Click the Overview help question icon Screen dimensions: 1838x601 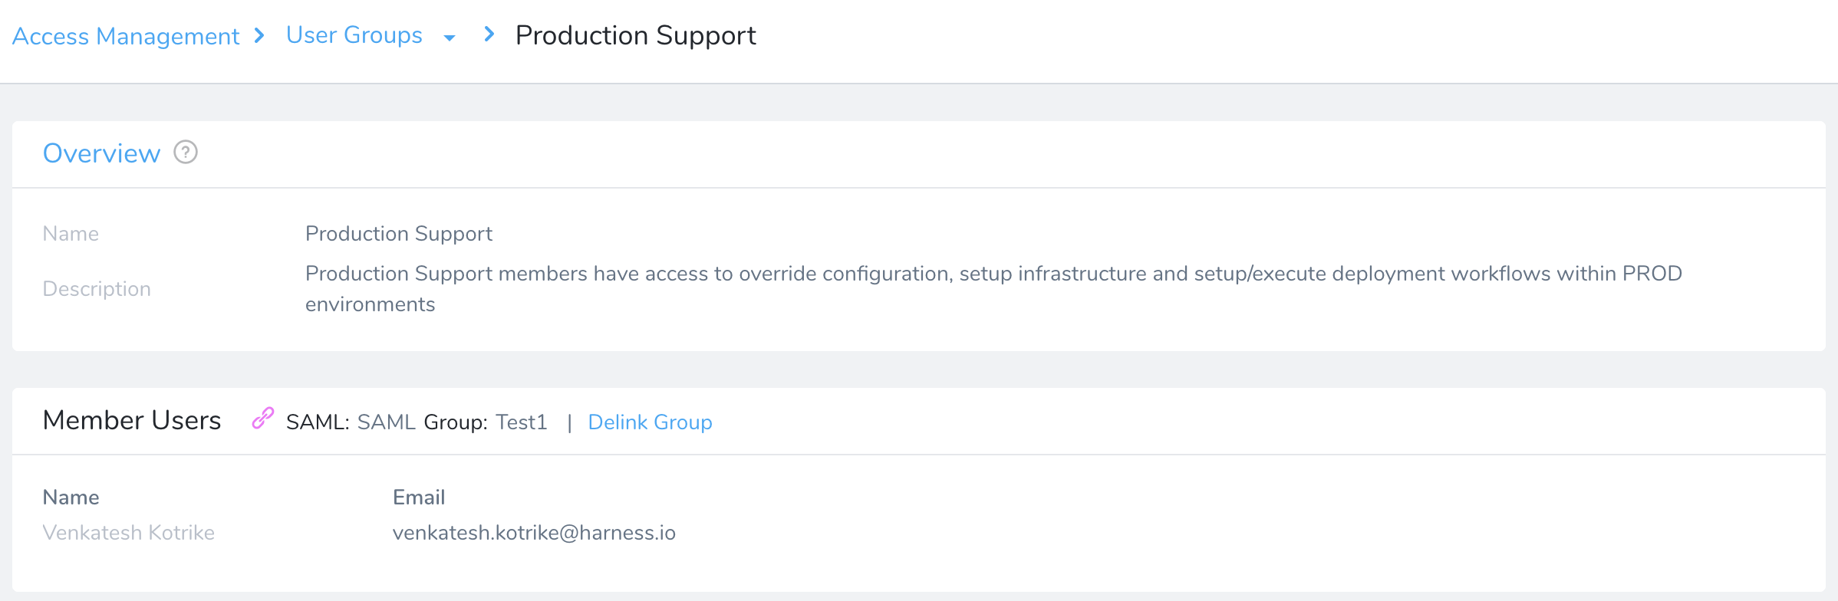(186, 153)
